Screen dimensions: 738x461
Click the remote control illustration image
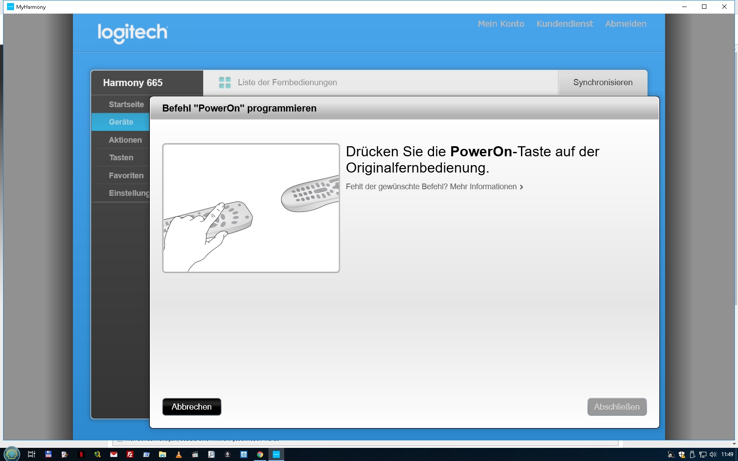click(x=251, y=208)
